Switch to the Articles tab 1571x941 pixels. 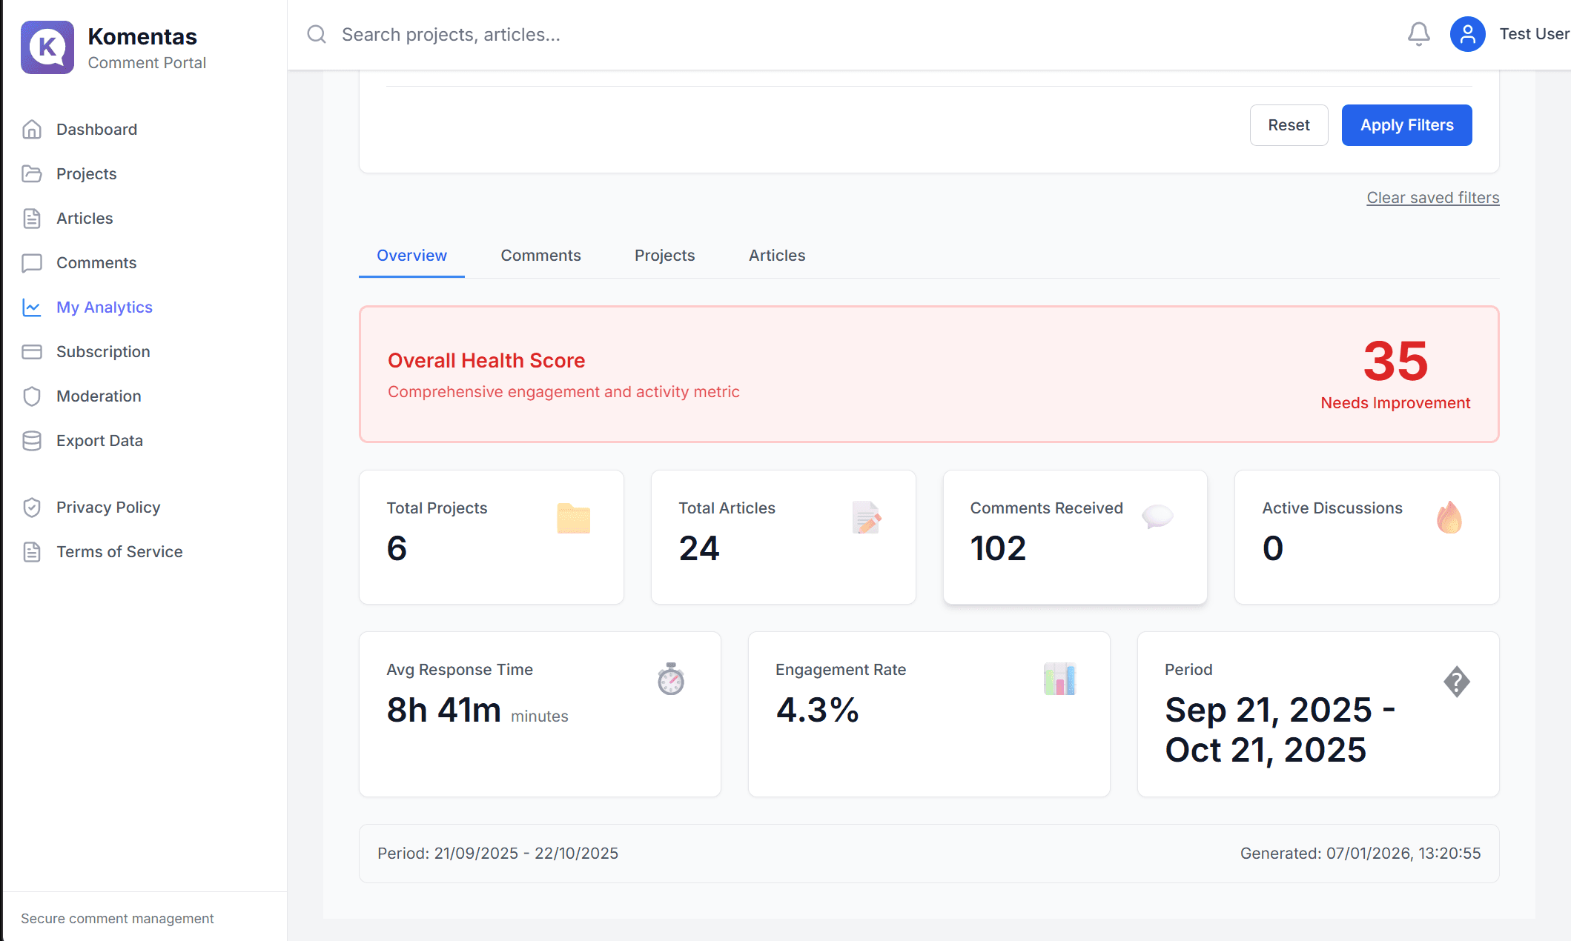click(776, 256)
